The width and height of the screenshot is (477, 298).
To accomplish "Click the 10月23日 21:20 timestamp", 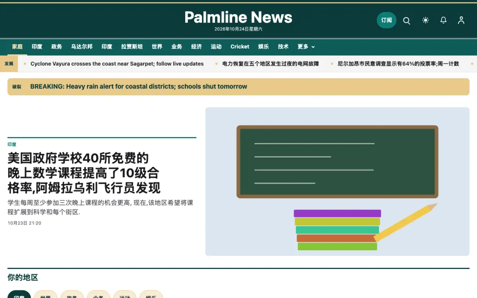I will point(24,223).
